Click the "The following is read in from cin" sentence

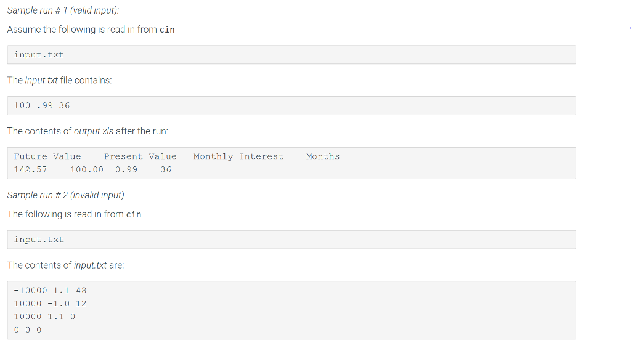[74, 214]
